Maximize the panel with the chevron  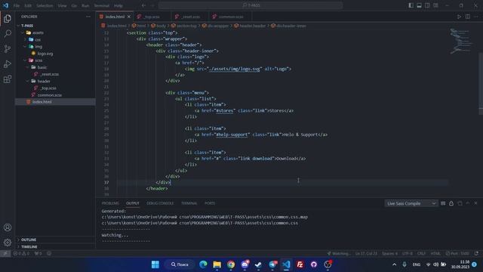click(x=468, y=203)
